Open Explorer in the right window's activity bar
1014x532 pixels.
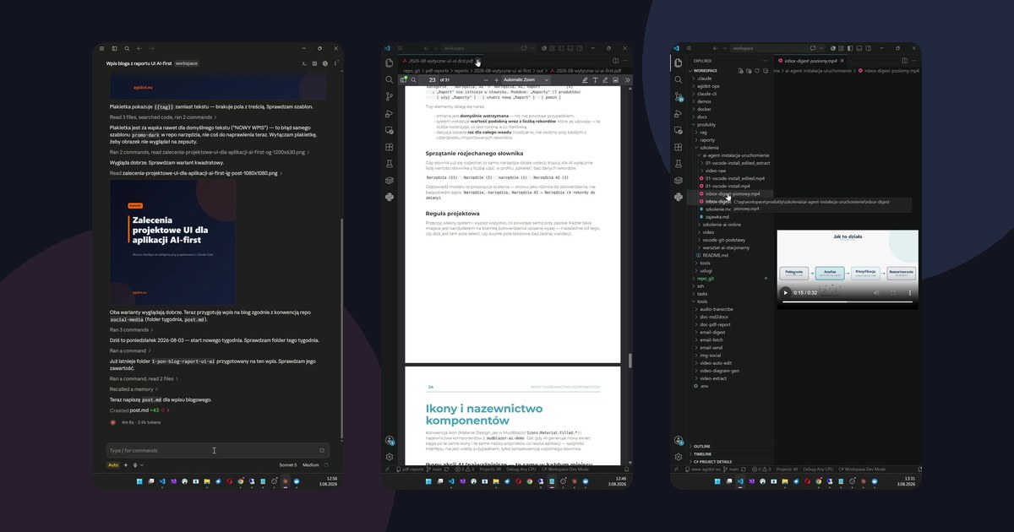coord(679,62)
